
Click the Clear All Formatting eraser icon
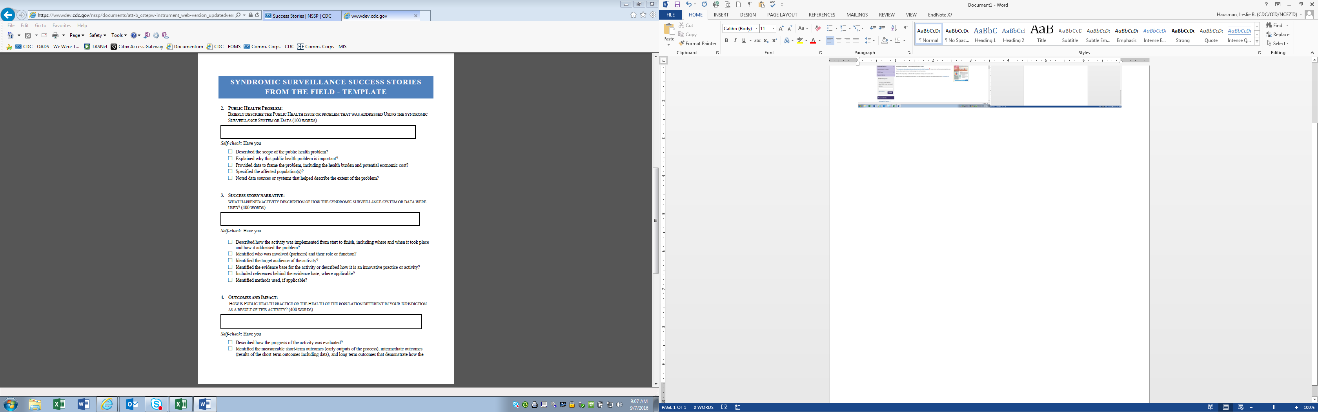[817, 28]
